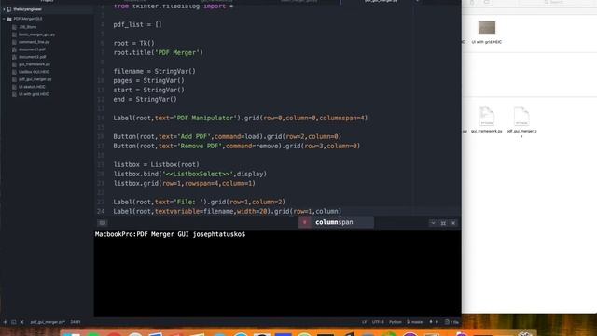Click the filename = StringVar() line
The height and width of the screenshot is (336, 597).
(154, 71)
